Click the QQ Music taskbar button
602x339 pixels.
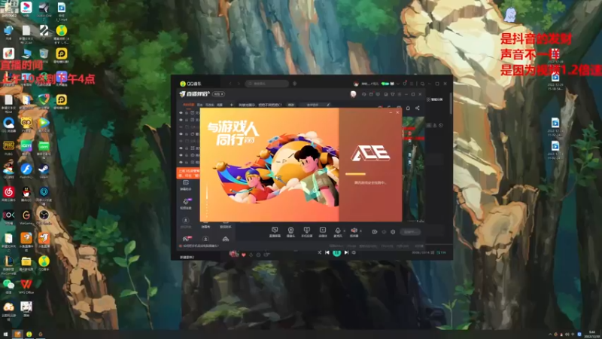[29, 334]
